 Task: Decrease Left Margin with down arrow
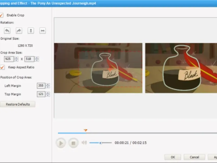click(x=48, y=87)
